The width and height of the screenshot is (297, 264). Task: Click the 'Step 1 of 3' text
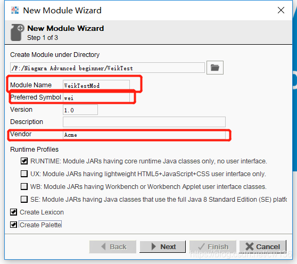(43, 37)
